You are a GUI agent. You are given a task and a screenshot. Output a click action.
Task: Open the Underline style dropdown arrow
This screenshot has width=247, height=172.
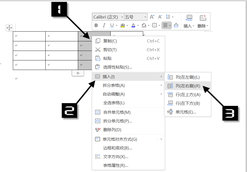click(x=117, y=25)
